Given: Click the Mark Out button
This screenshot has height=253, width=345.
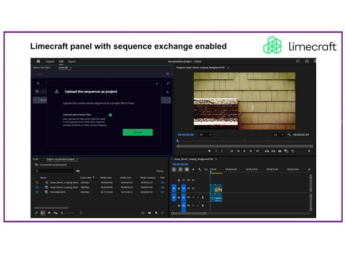Looking at the screenshot, I should 222,151.
